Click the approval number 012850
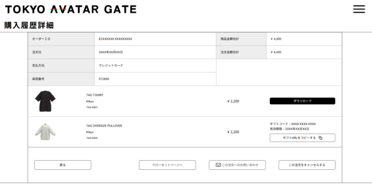 pos(104,79)
